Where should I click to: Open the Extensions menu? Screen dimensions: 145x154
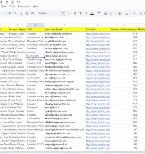pyautogui.click(x=24, y=7)
